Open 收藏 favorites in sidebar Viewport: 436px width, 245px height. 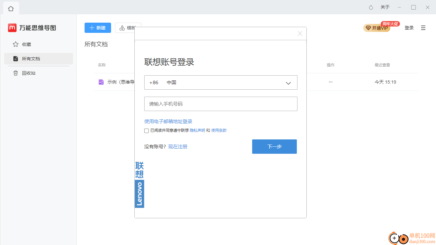point(39,44)
